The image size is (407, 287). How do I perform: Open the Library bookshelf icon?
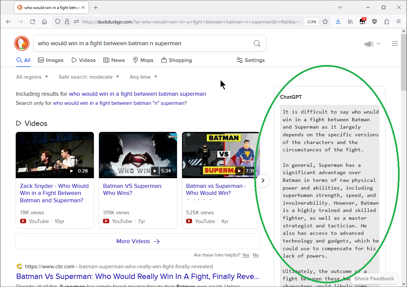pyautogui.click(x=350, y=21)
